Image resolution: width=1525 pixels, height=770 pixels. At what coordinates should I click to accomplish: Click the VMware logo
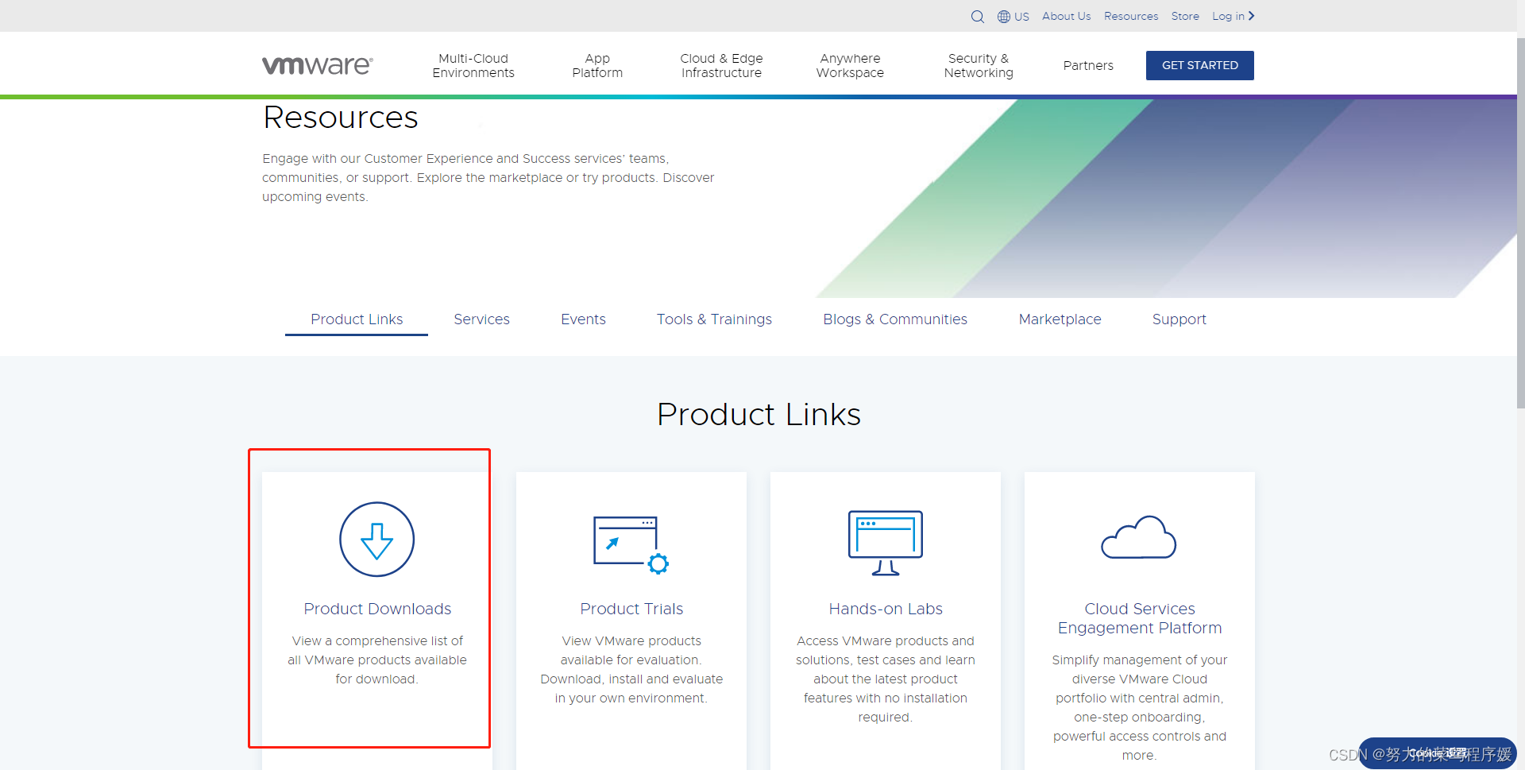[x=318, y=65]
